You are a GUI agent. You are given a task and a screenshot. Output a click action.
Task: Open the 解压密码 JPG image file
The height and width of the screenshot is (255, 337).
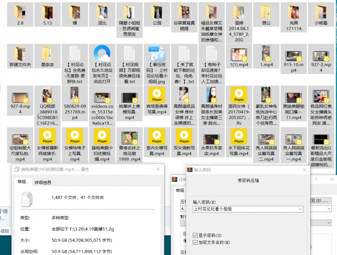pos(157,54)
